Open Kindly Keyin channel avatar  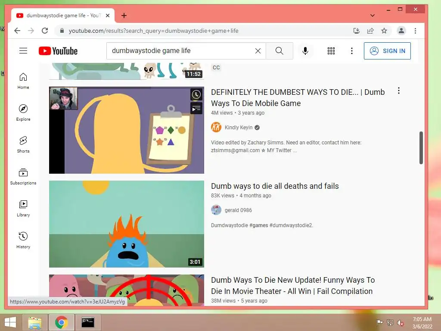216,127
